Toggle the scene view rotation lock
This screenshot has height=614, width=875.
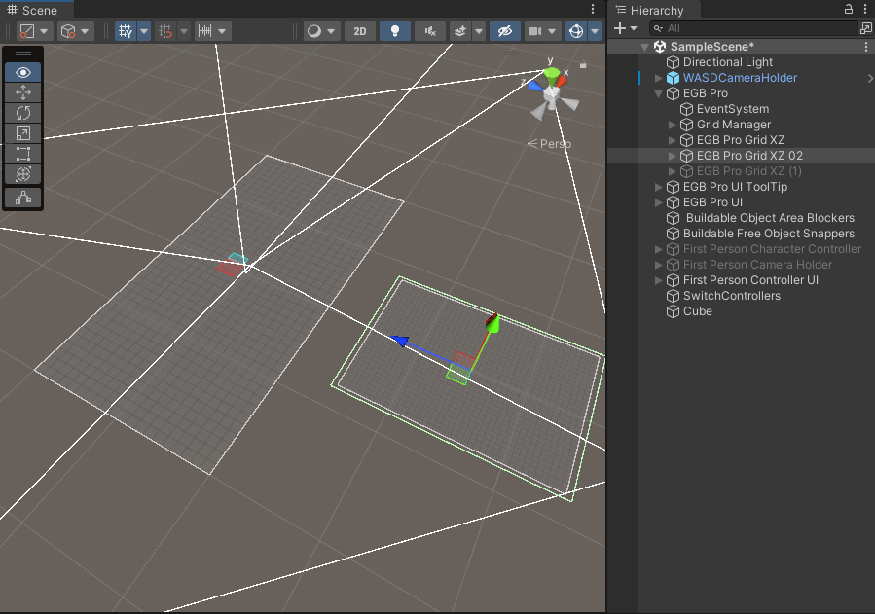[x=583, y=64]
